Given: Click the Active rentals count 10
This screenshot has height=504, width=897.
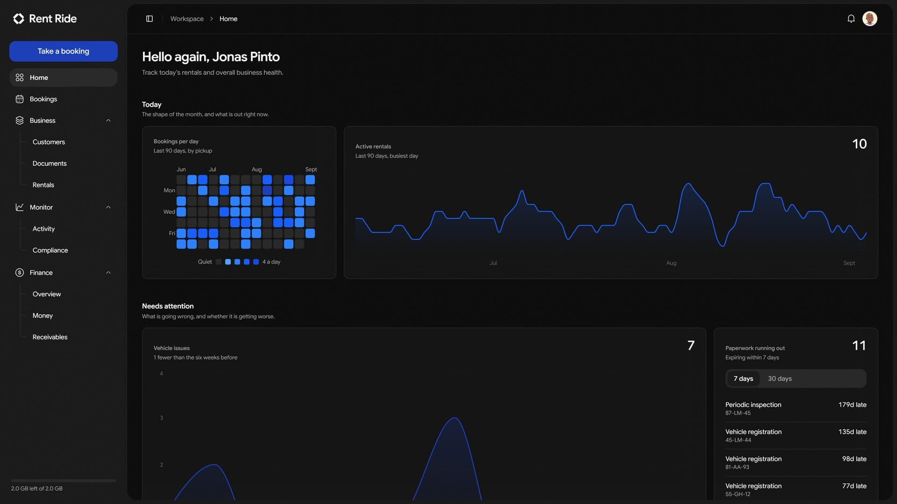Looking at the screenshot, I should click(859, 144).
